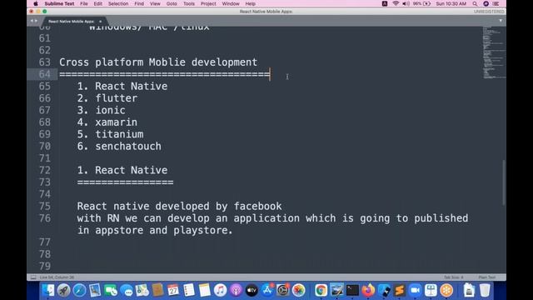Click the Line and Column status text

click(57, 277)
